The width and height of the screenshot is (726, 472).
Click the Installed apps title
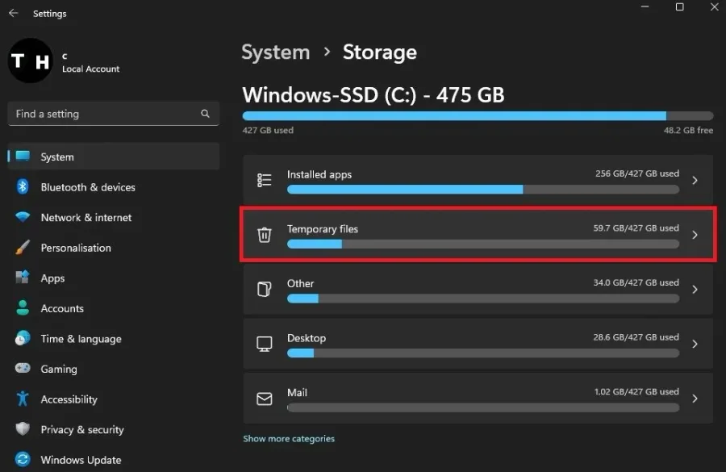(319, 174)
